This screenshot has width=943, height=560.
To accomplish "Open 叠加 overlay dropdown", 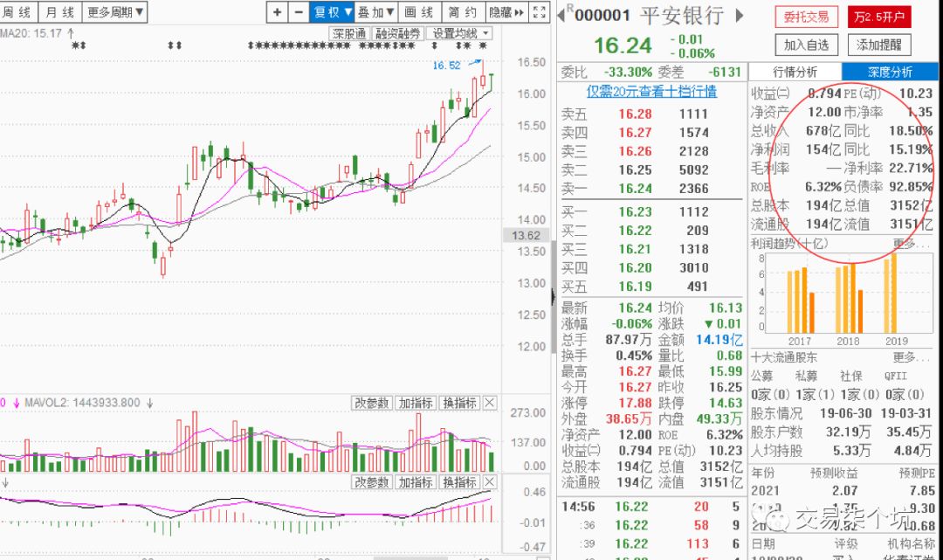I will coord(375,12).
